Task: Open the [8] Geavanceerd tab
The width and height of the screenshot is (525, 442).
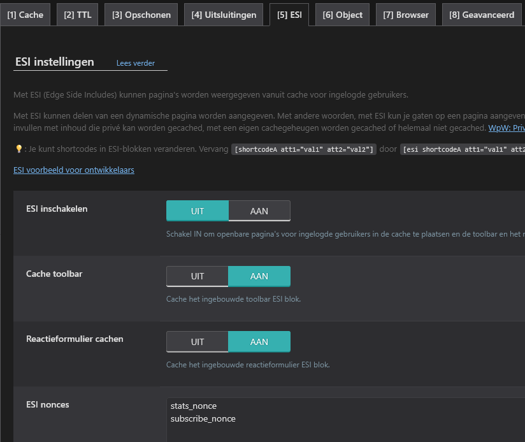Action: tap(481, 15)
